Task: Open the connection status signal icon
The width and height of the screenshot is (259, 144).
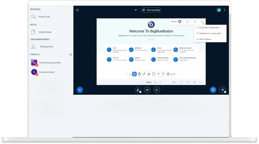Action: (x=219, y=10)
